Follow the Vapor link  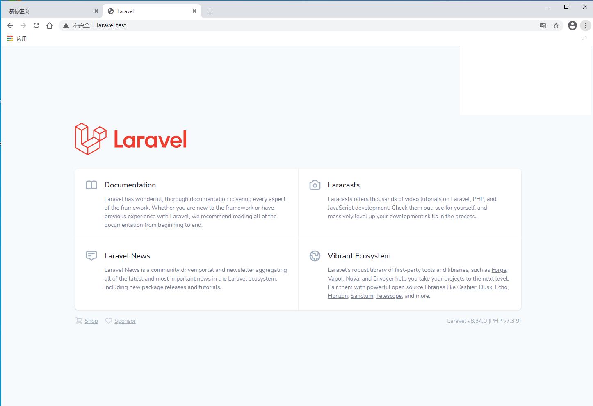tap(335, 278)
